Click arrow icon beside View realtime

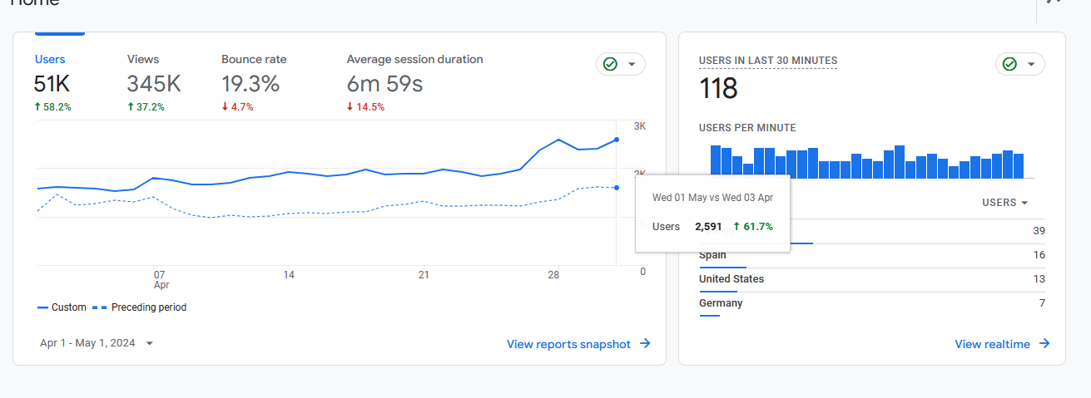(x=1044, y=344)
